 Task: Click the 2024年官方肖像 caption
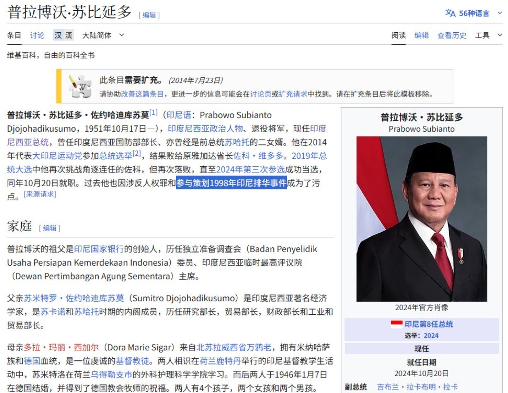point(422,307)
